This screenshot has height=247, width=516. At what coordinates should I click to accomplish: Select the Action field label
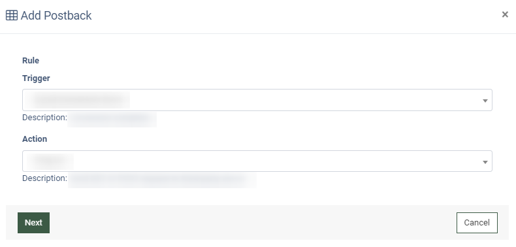[35, 139]
